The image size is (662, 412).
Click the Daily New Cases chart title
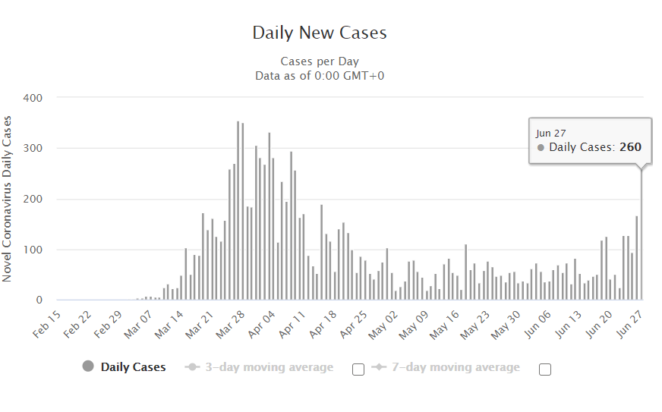click(x=320, y=33)
